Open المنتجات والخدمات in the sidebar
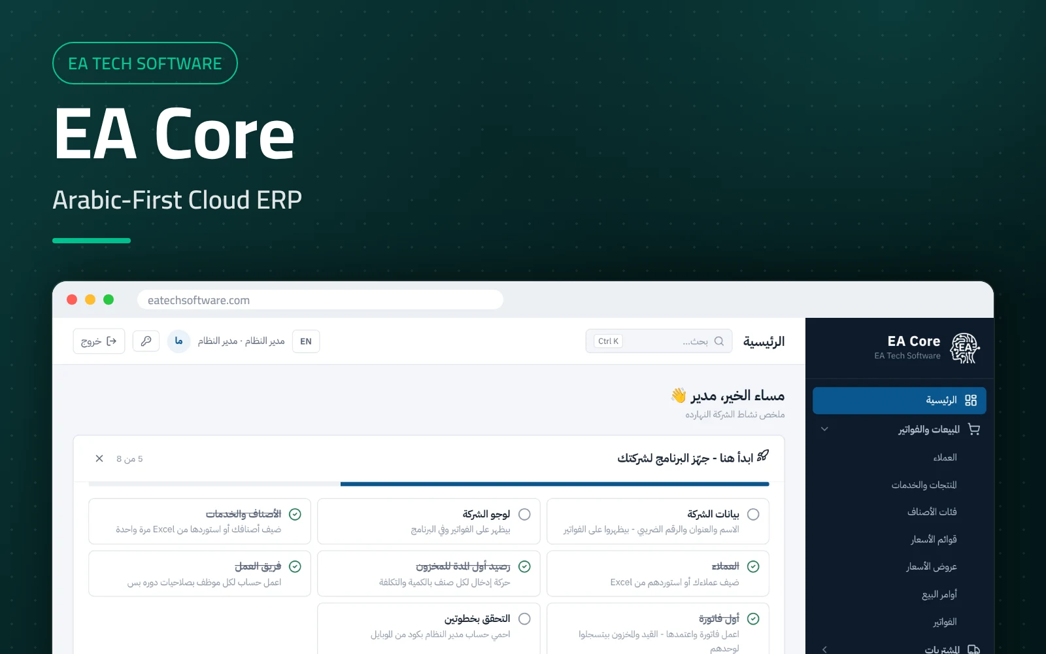Viewport: 1046px width, 654px height. [x=924, y=485]
